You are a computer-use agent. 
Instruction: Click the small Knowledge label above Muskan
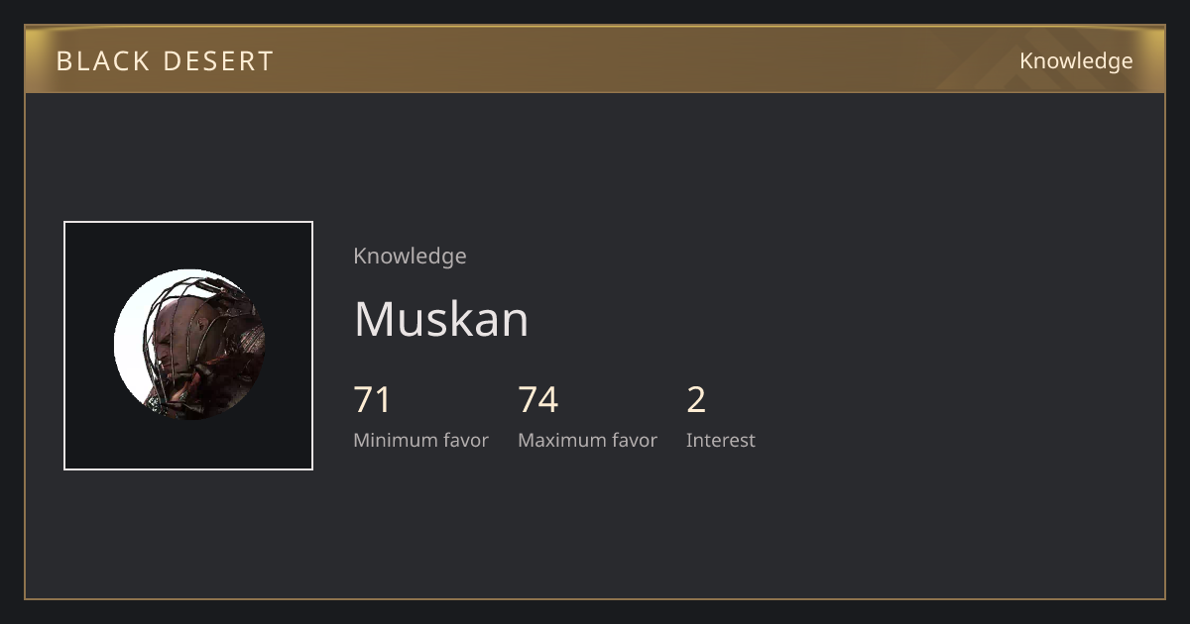click(x=410, y=257)
